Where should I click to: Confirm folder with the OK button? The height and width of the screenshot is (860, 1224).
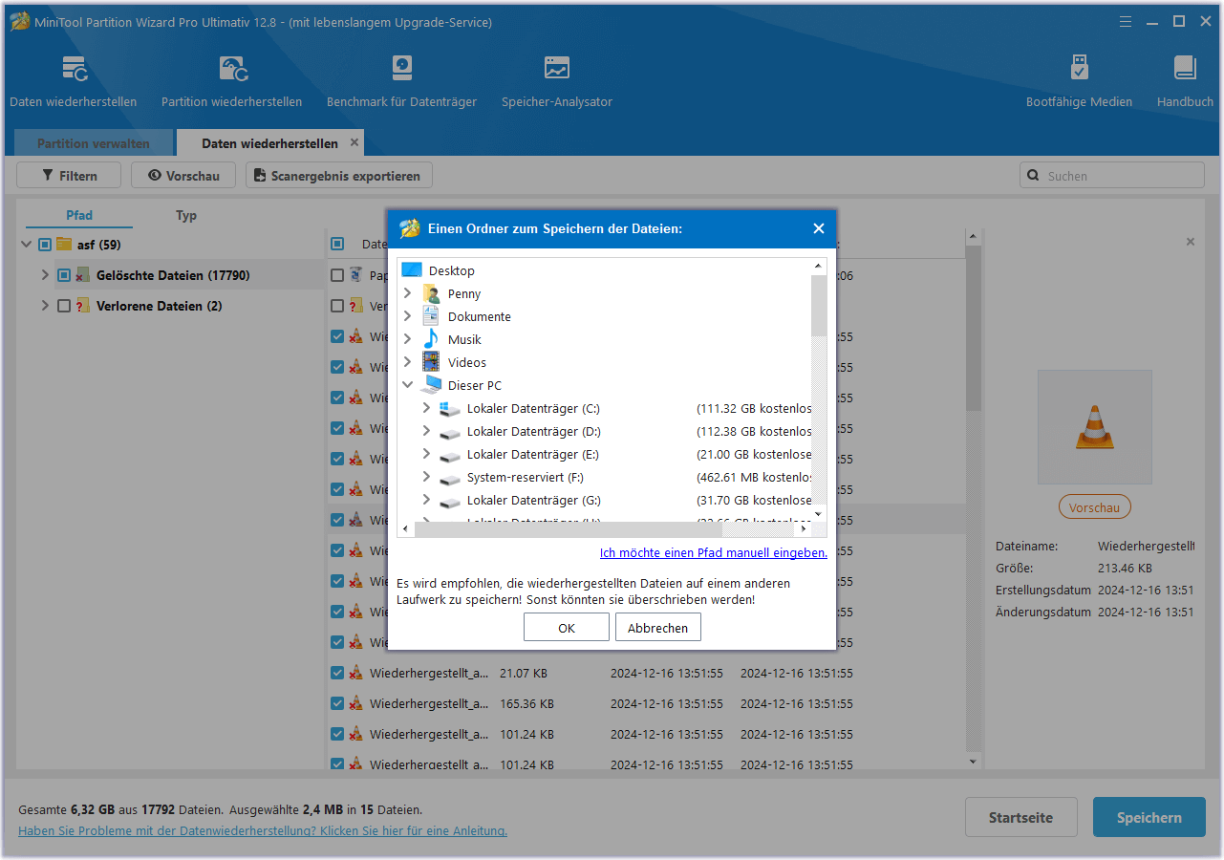tap(567, 628)
